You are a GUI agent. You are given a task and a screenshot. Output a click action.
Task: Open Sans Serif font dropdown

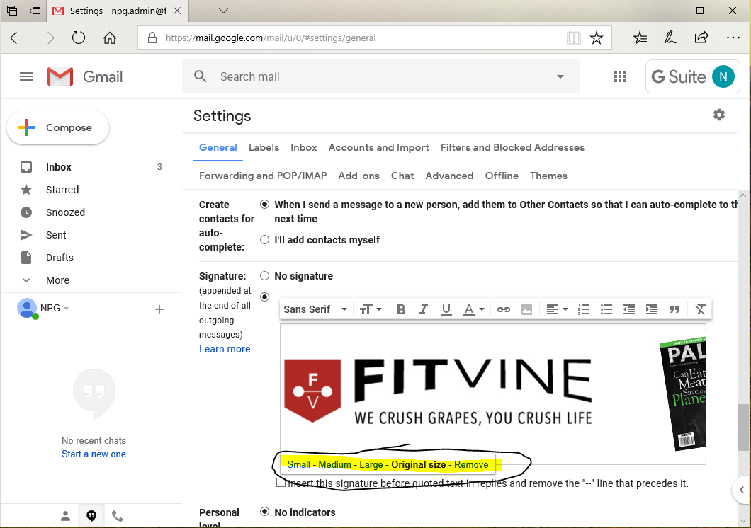pos(315,309)
